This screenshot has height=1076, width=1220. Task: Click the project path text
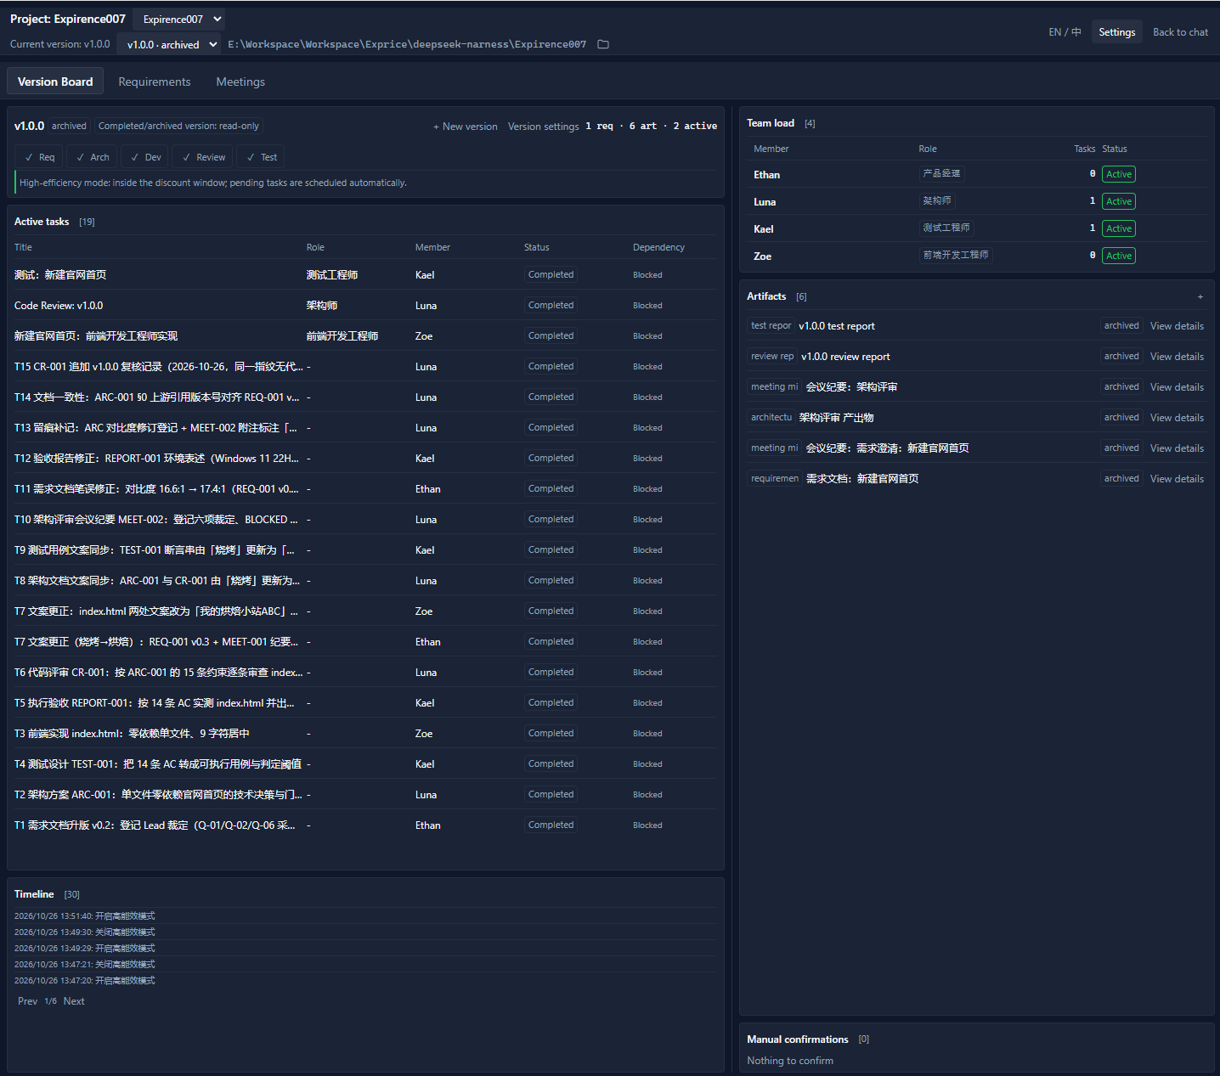pos(406,44)
